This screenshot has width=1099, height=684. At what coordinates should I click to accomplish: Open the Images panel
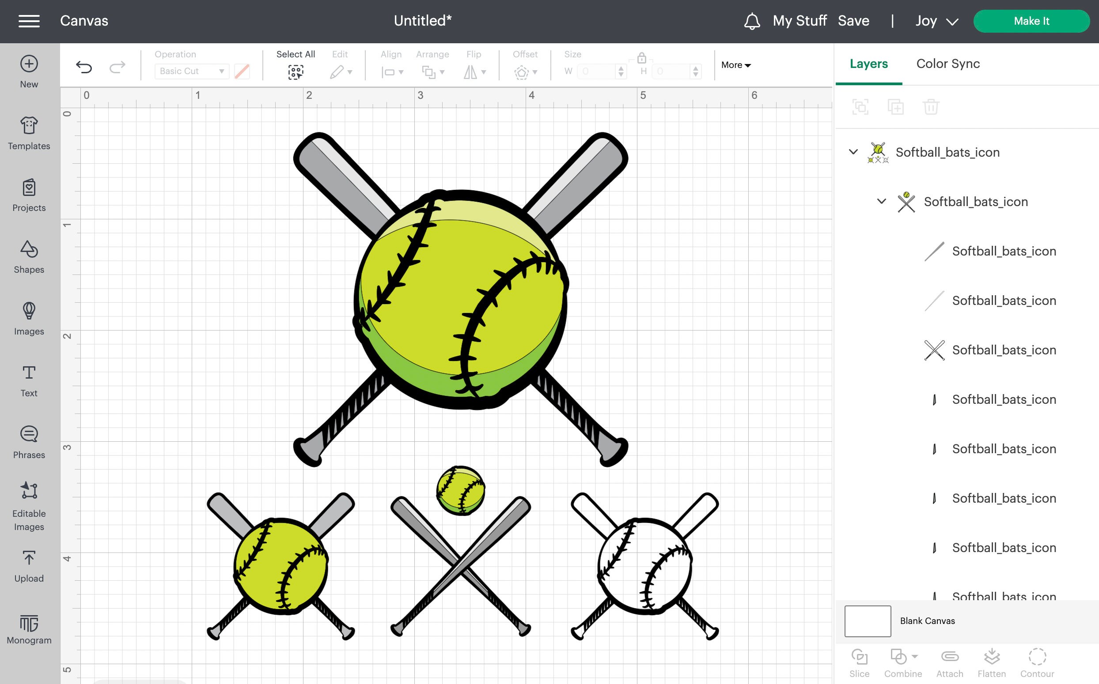29,319
